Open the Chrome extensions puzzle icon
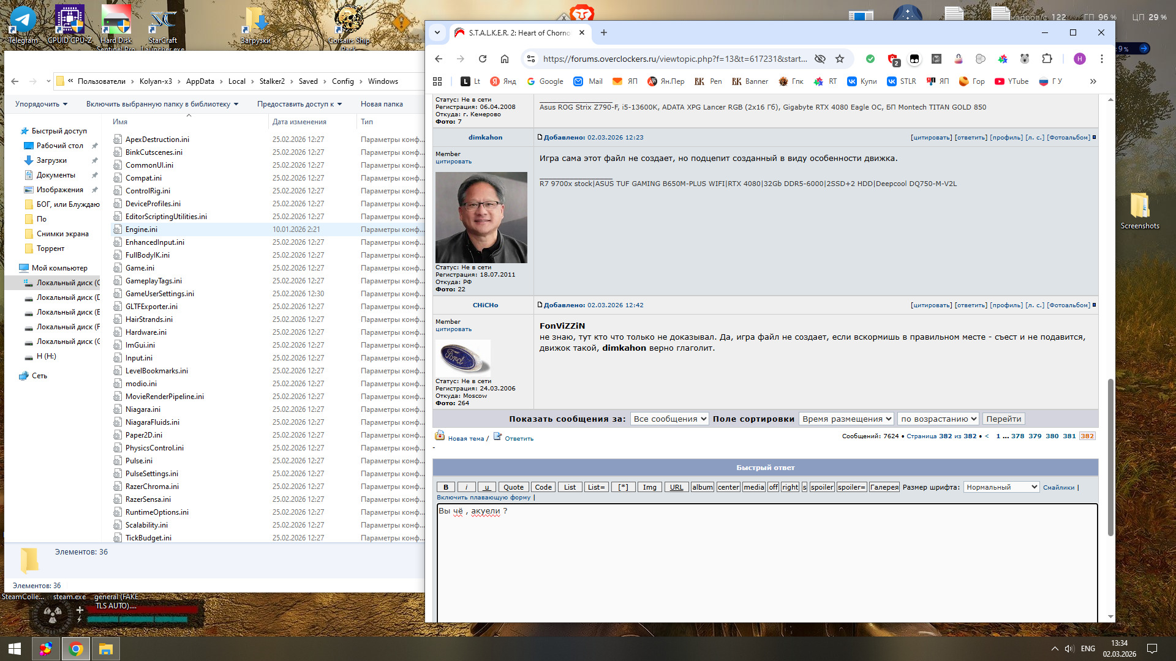The height and width of the screenshot is (661, 1176). click(1047, 59)
